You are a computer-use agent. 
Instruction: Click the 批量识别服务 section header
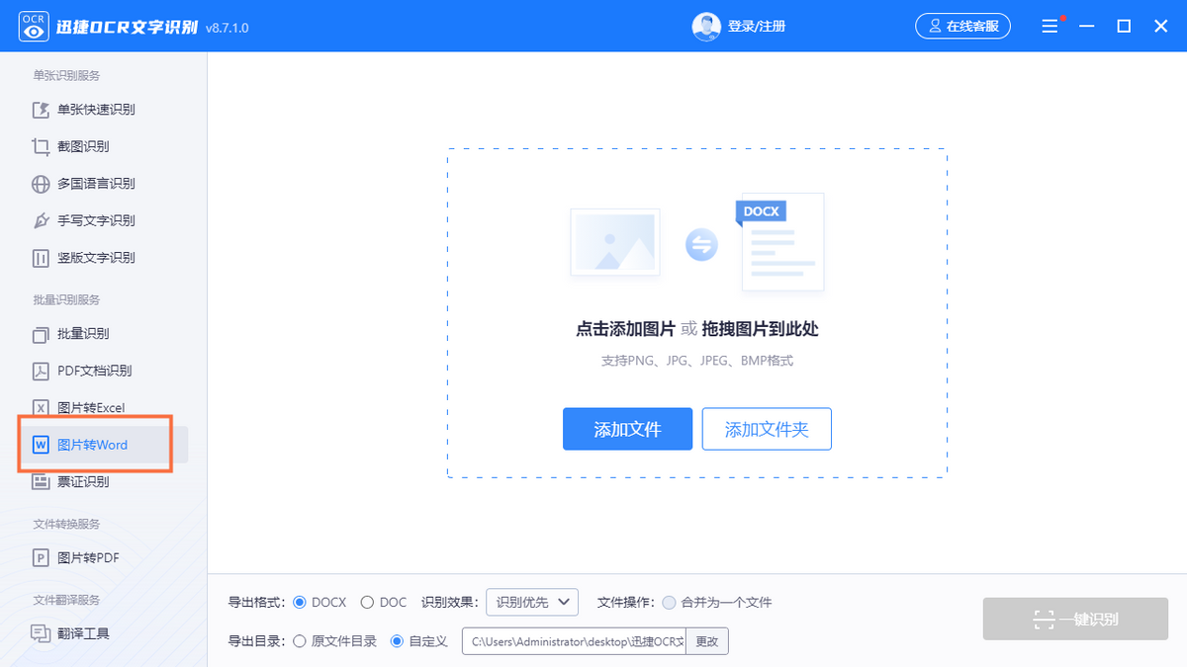[x=66, y=299]
